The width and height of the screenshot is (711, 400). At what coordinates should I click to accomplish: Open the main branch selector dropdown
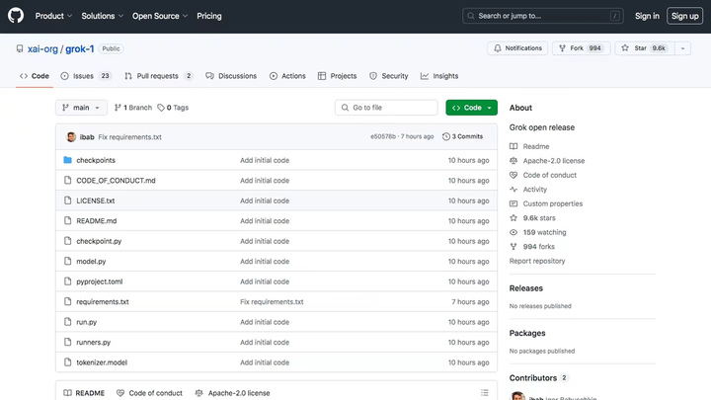[x=81, y=108]
